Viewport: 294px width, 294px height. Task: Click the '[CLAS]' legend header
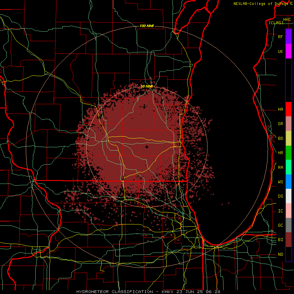click(276, 23)
